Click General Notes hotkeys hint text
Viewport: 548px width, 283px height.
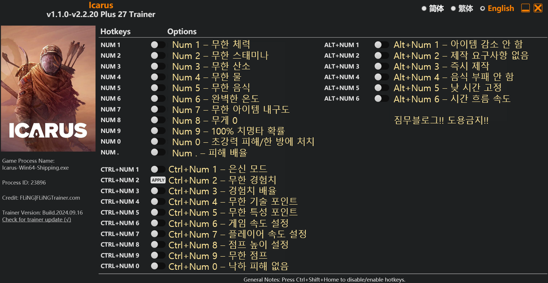click(x=324, y=279)
